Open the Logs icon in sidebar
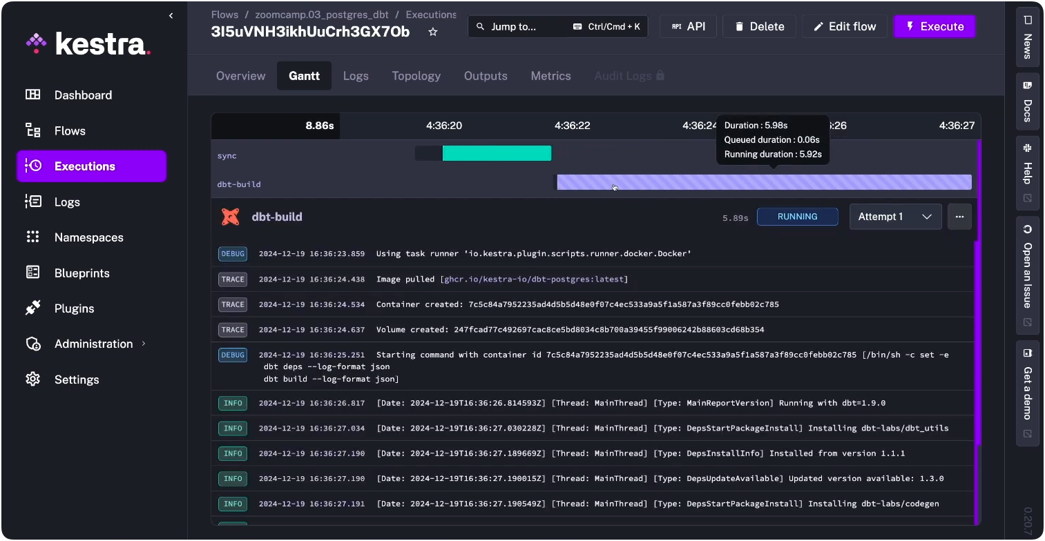The image size is (1045, 541). 32,201
